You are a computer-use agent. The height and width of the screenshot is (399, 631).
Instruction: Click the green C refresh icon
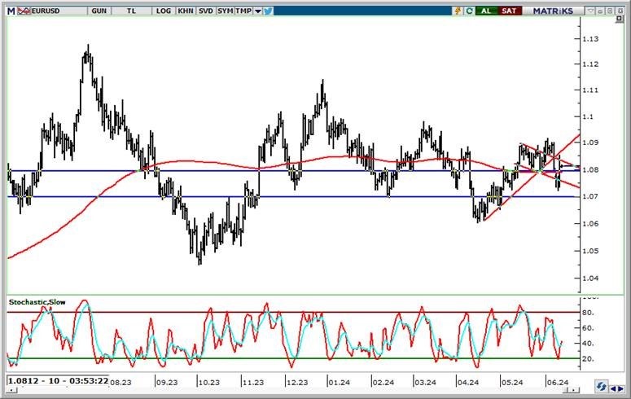(x=470, y=11)
